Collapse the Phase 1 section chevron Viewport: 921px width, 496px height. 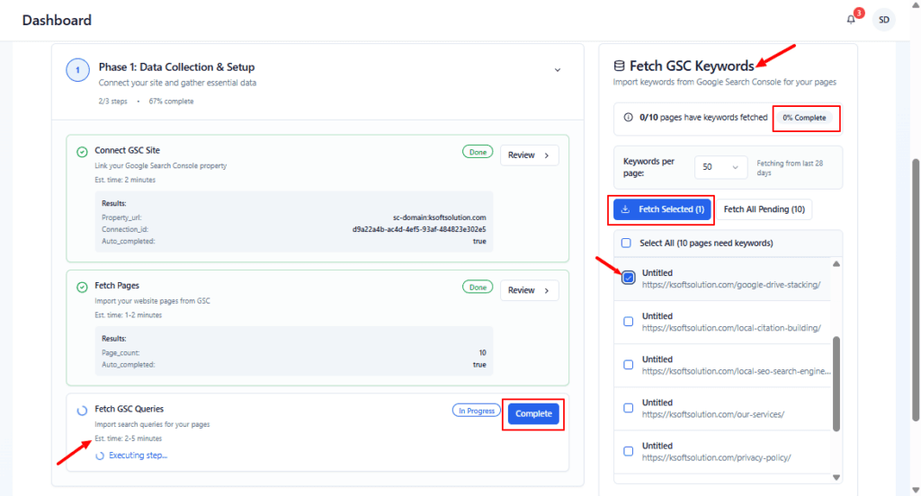pyautogui.click(x=557, y=70)
